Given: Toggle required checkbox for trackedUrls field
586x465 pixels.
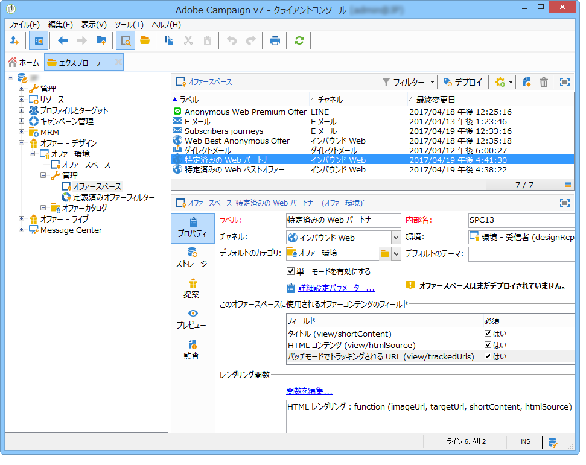Looking at the screenshot, I should pos(488,356).
